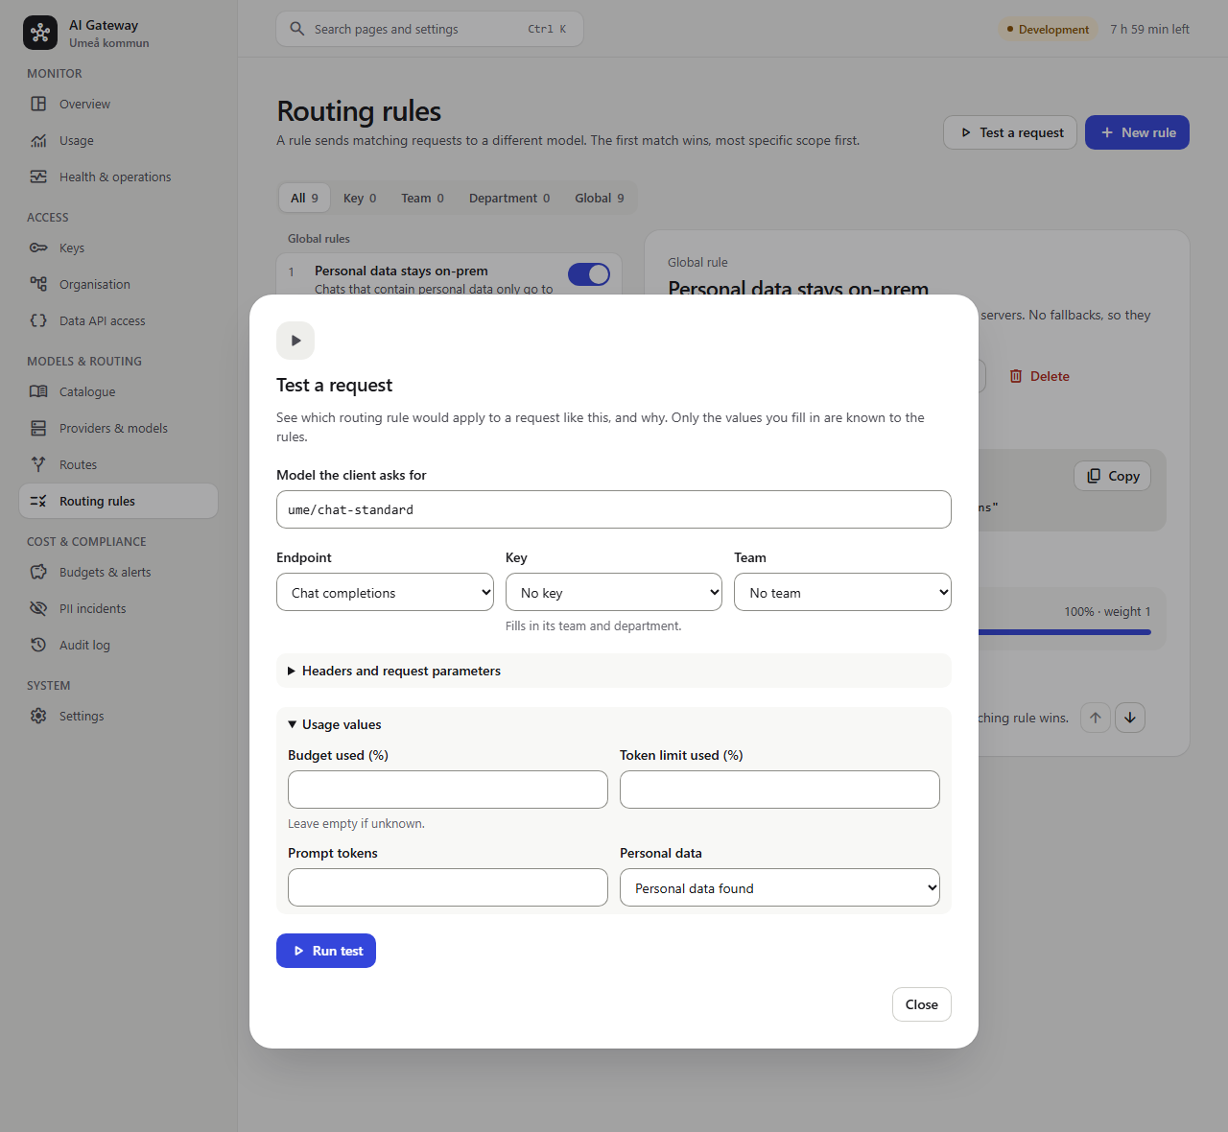Click the Prompt tokens field
Screen dimensions: 1228x1132
pos(448,887)
